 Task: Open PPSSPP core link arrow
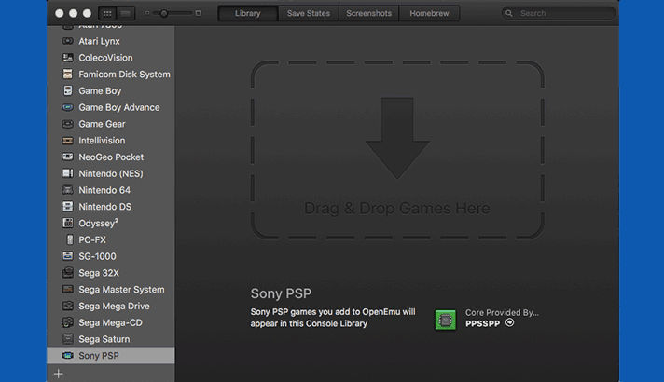(x=510, y=322)
